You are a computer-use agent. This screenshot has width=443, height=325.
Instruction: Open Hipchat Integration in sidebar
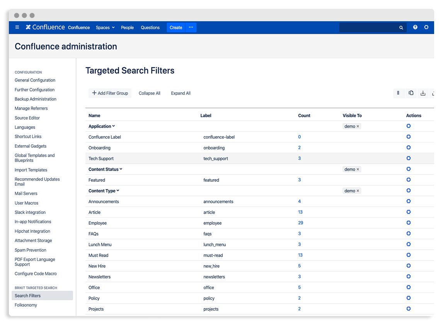[x=32, y=231]
